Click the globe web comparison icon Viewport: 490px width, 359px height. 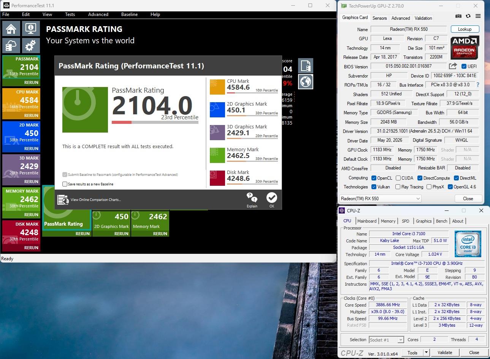pyautogui.click(x=306, y=81)
